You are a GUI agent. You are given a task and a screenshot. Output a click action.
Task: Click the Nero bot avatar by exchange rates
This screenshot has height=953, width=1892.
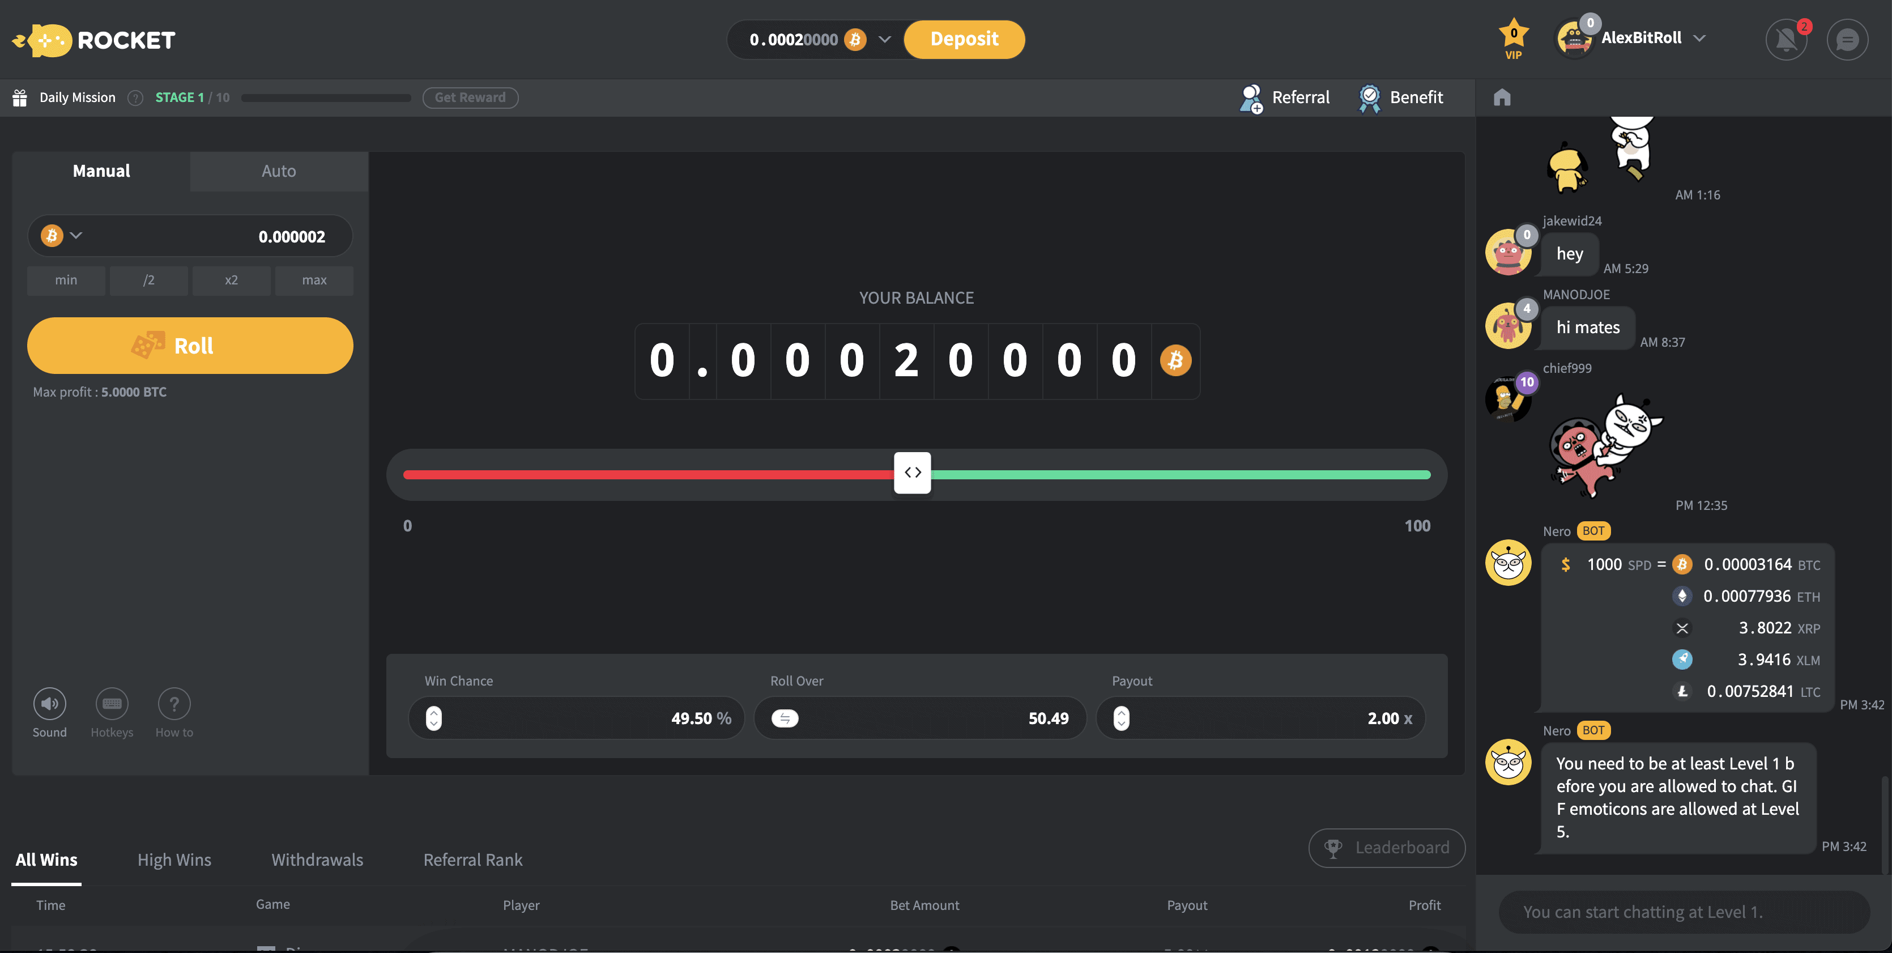1508,563
